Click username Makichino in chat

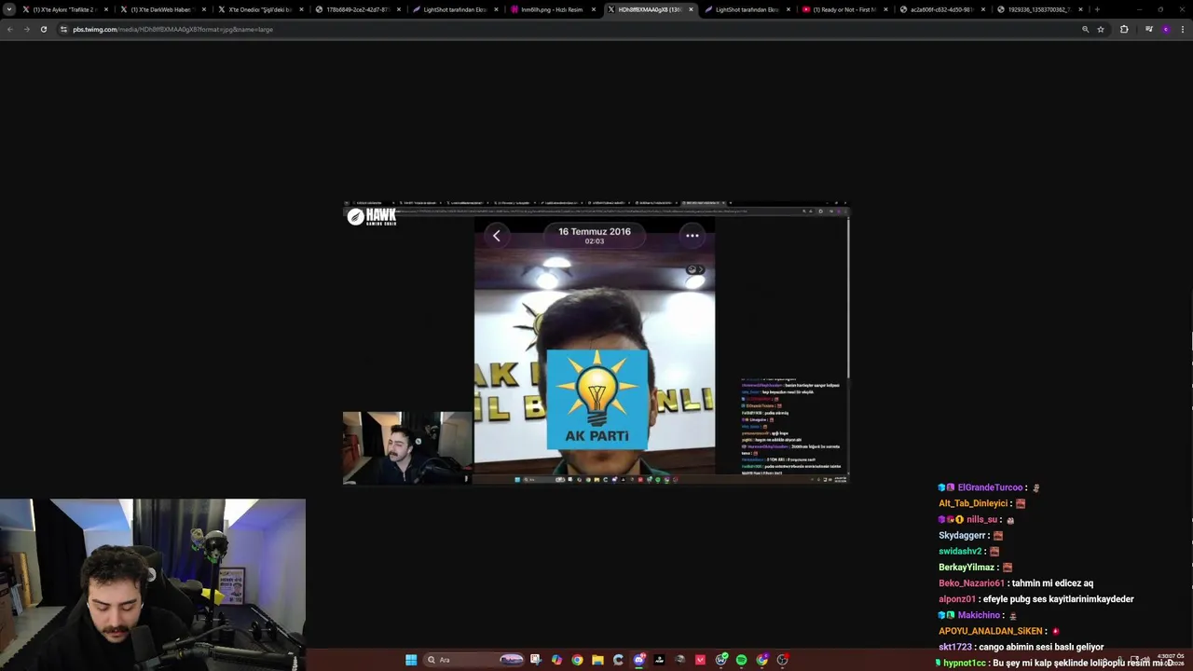pos(979,615)
